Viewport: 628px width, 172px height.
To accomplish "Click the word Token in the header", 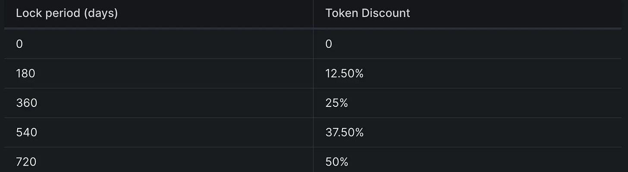I will coord(342,13).
